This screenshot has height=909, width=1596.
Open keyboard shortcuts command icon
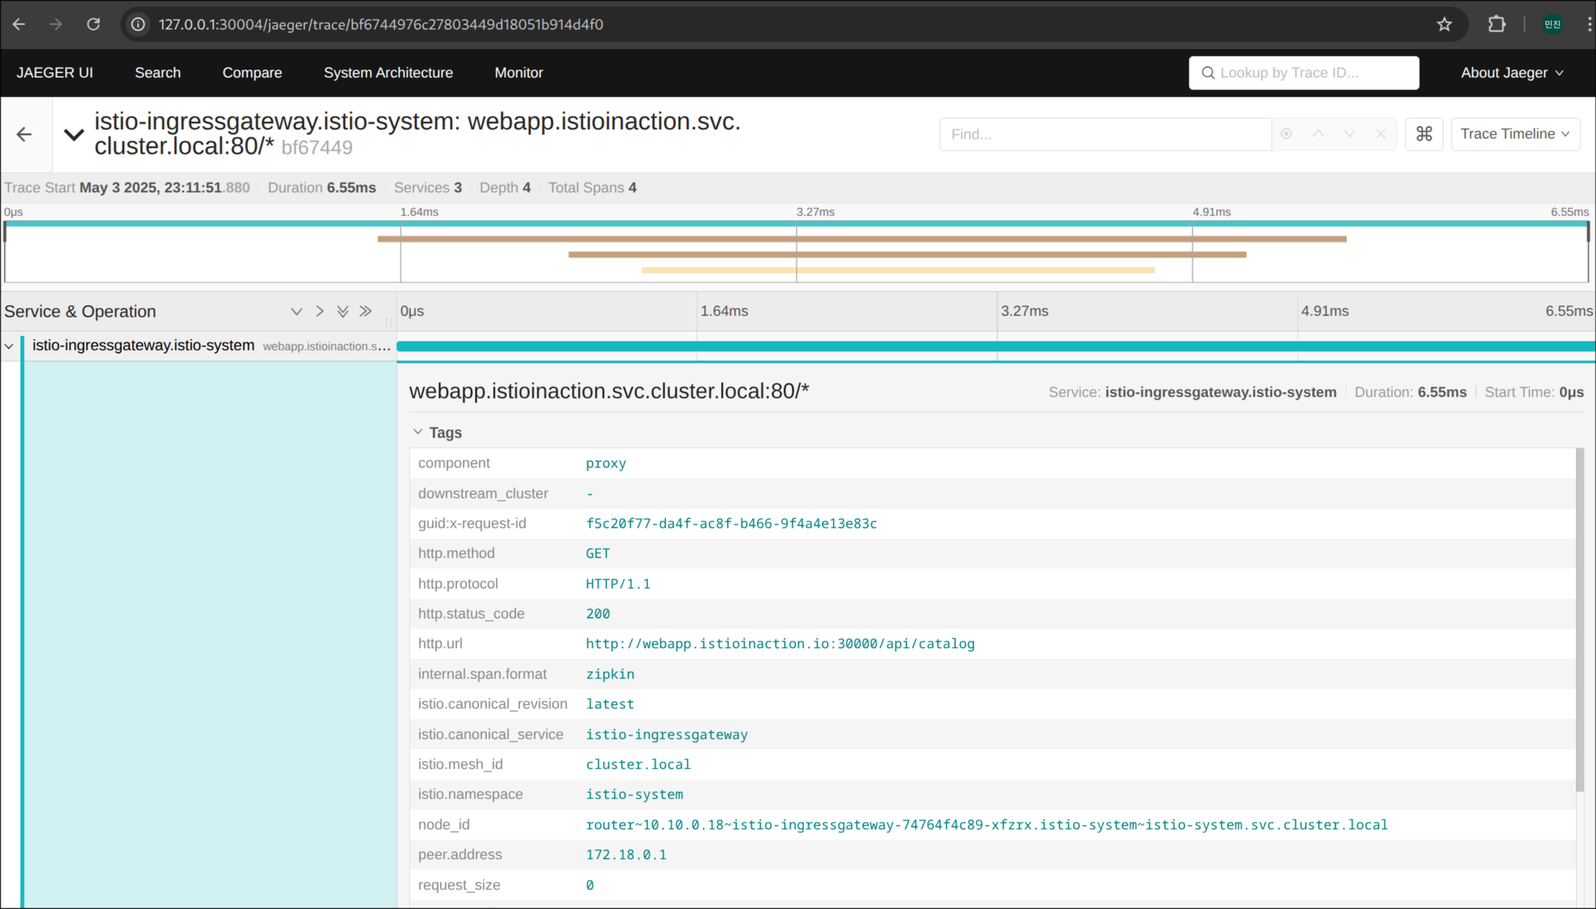pyautogui.click(x=1424, y=134)
